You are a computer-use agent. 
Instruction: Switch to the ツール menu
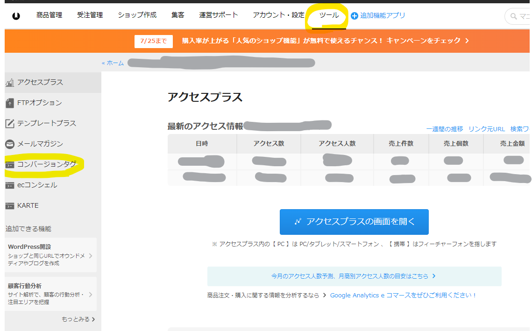coord(329,15)
